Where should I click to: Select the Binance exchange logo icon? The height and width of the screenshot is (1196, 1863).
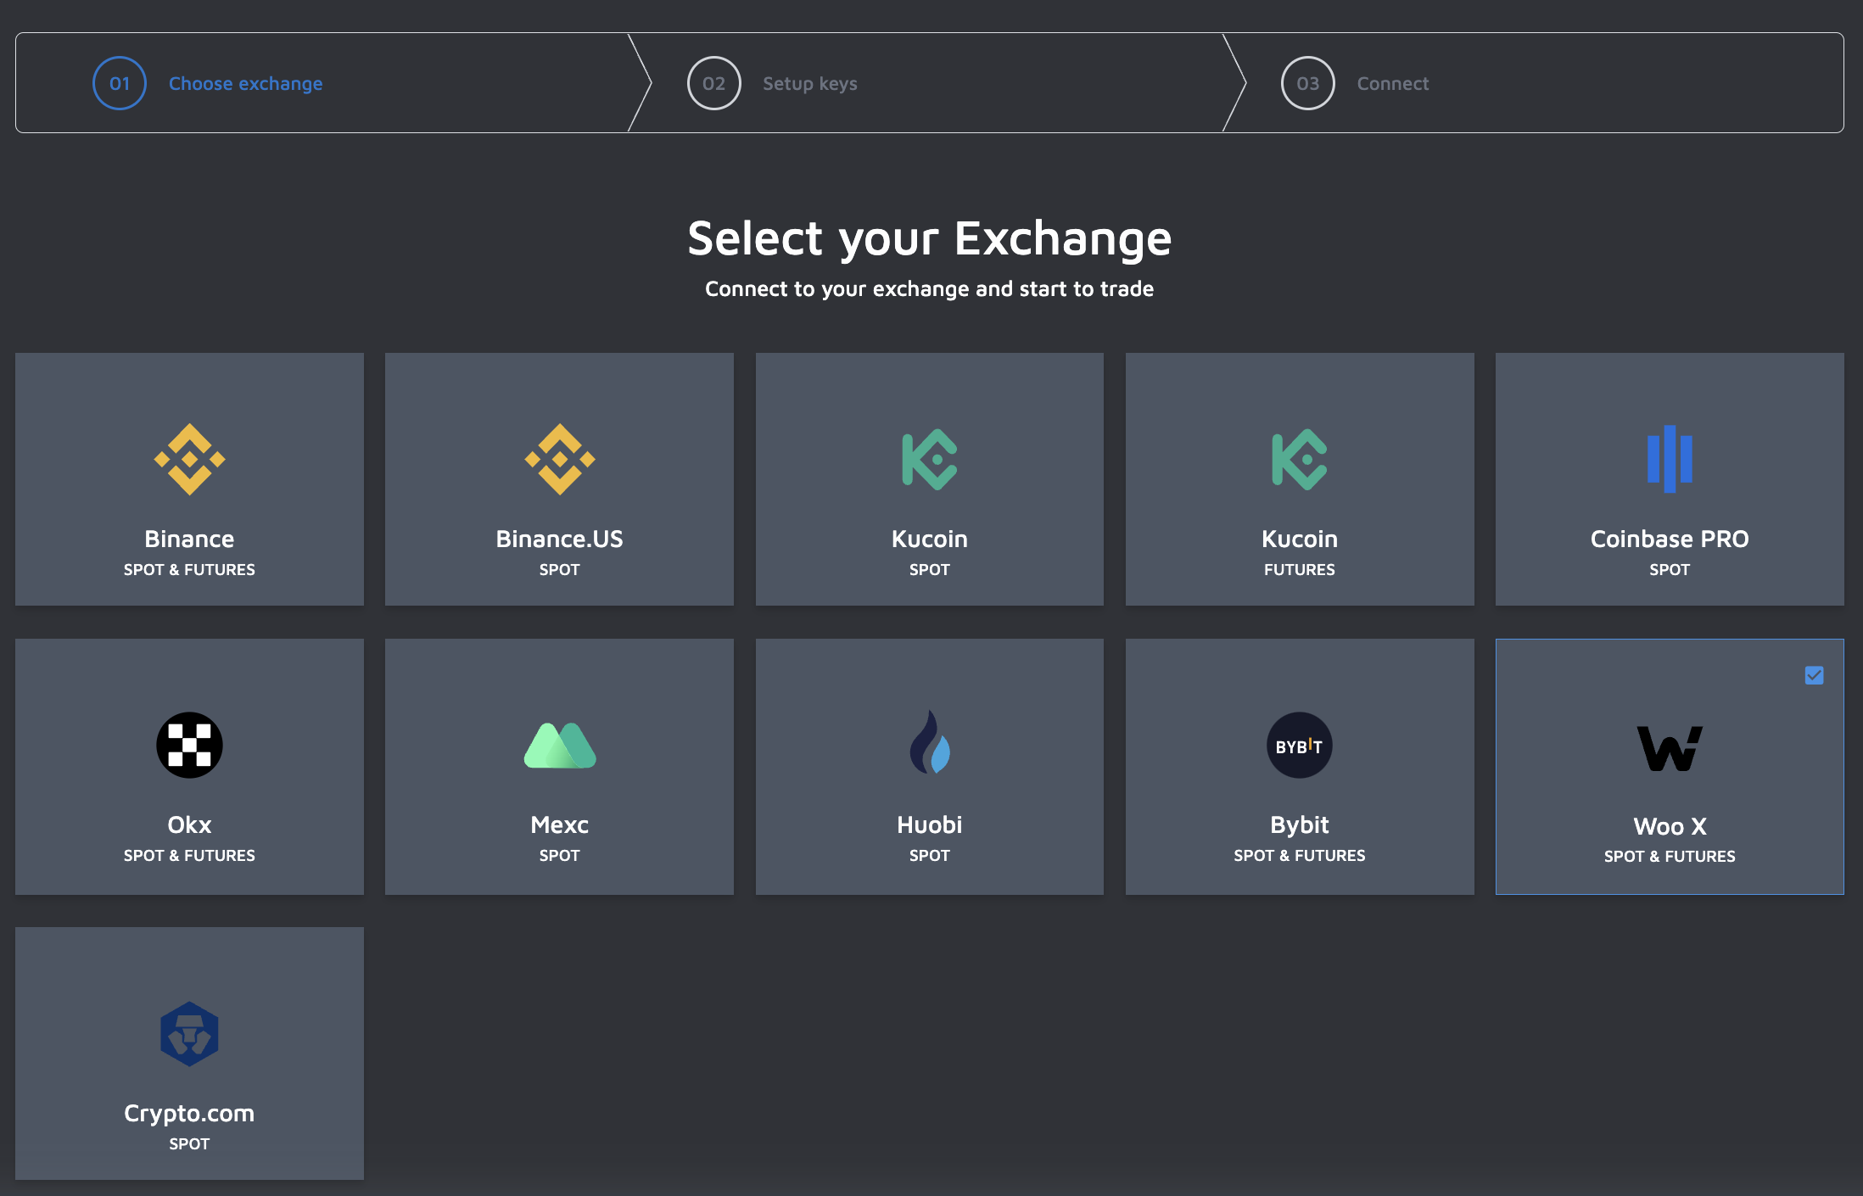pos(189,460)
